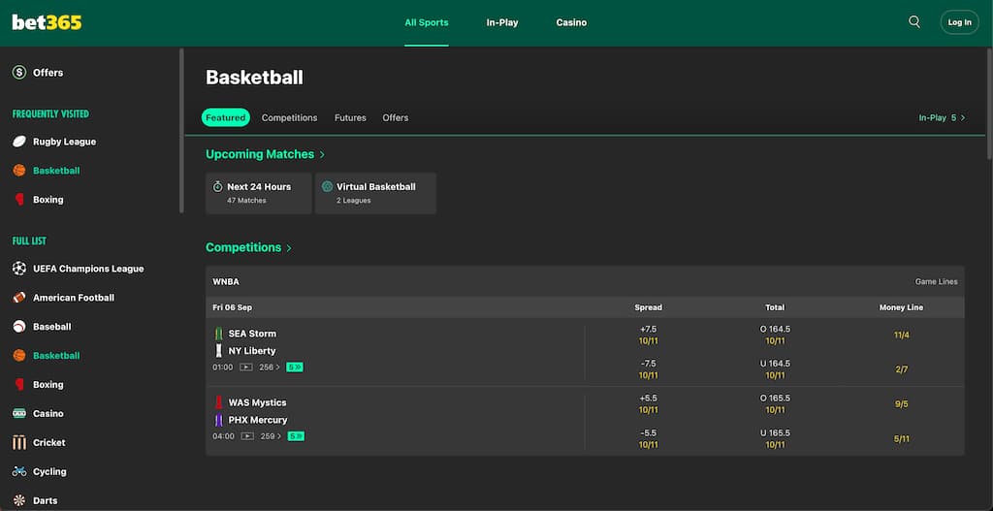
Task: Click the Virtual Basketball globe icon
Action: (x=327, y=187)
